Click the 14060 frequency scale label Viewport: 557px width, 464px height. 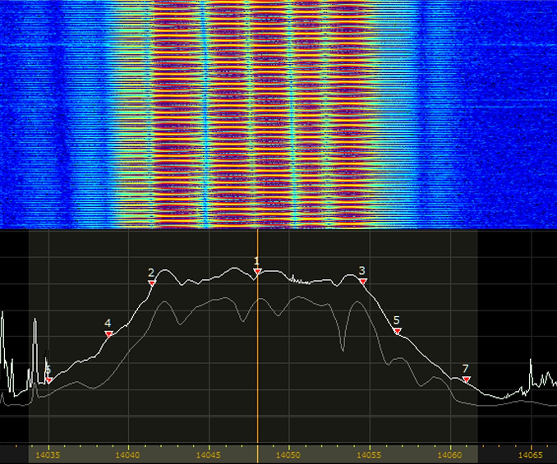450,455
